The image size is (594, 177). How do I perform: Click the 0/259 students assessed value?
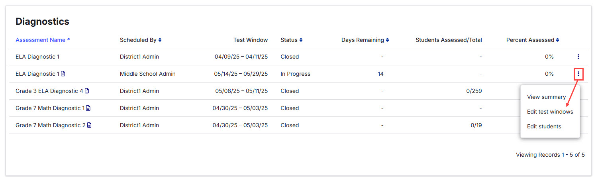(x=474, y=91)
